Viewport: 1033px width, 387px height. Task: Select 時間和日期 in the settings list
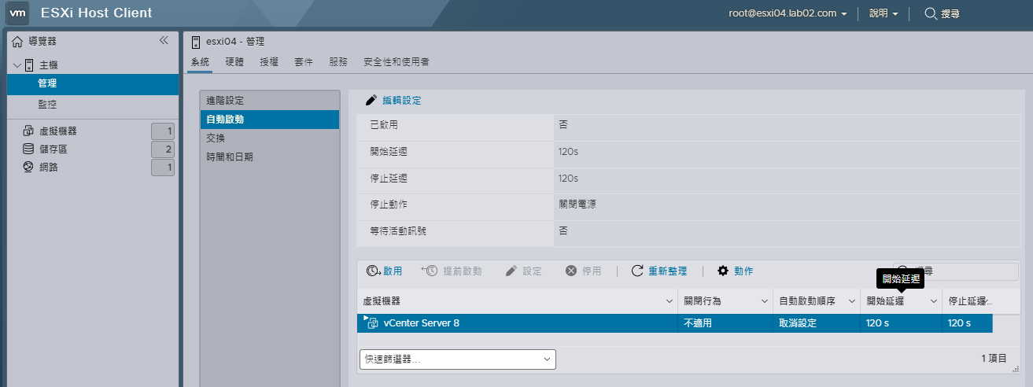(270, 157)
